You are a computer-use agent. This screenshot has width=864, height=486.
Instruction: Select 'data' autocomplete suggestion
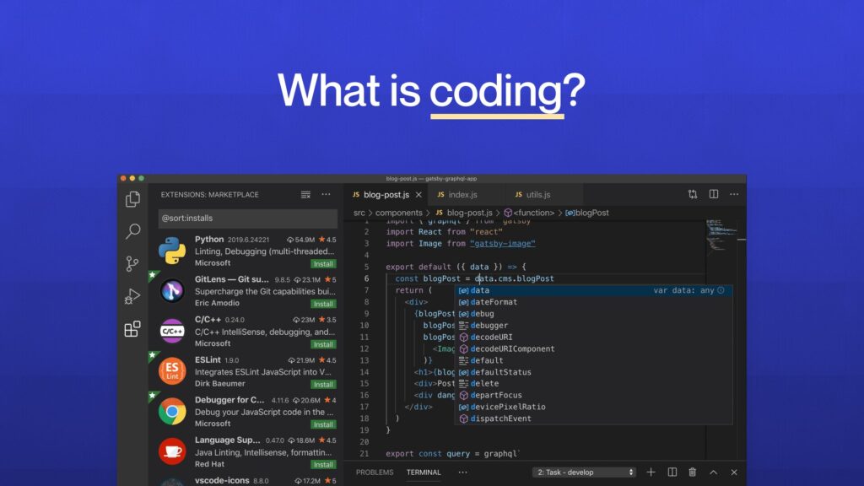593,290
